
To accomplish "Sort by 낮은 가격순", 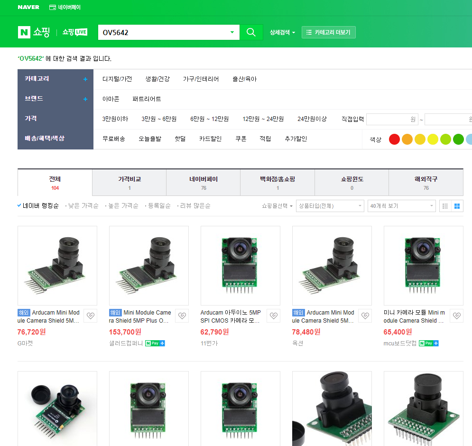I will pyautogui.click(x=83, y=206).
